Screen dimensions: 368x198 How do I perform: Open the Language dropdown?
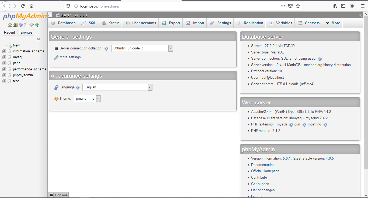[117, 87]
